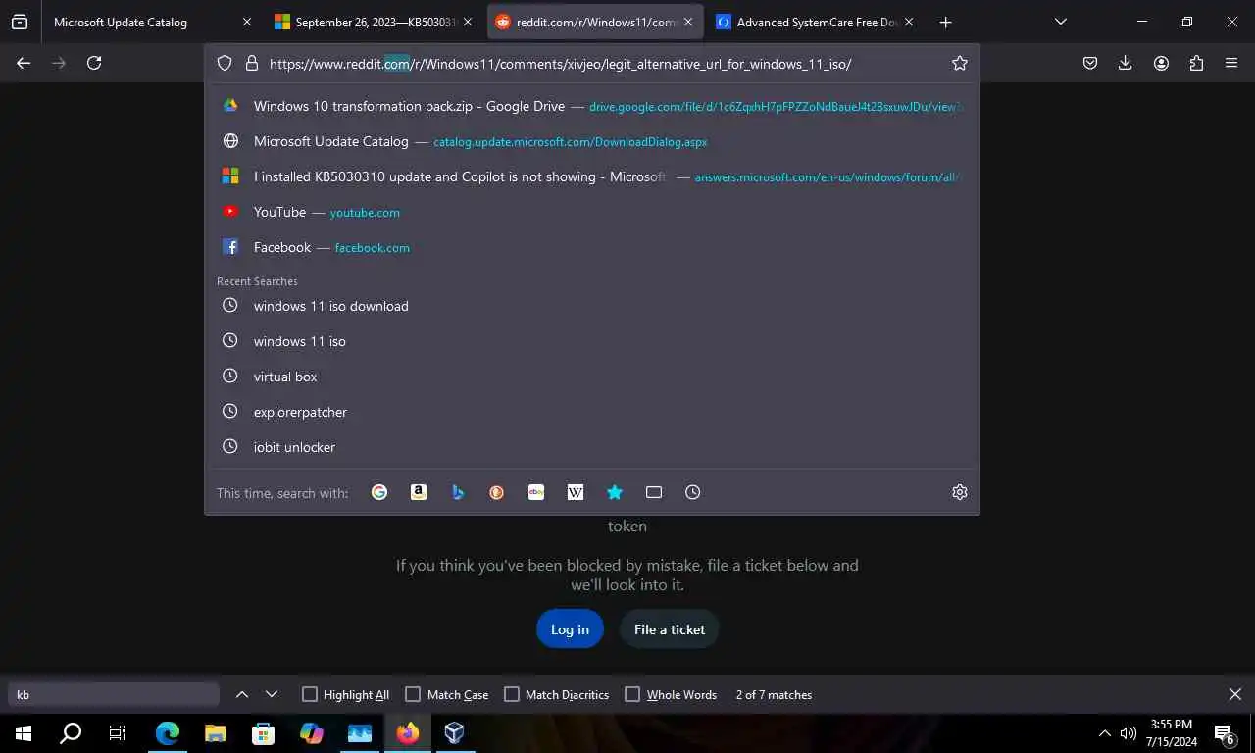Open search settings gear icon
Viewport: 1255px width, 753px height.
click(x=960, y=492)
